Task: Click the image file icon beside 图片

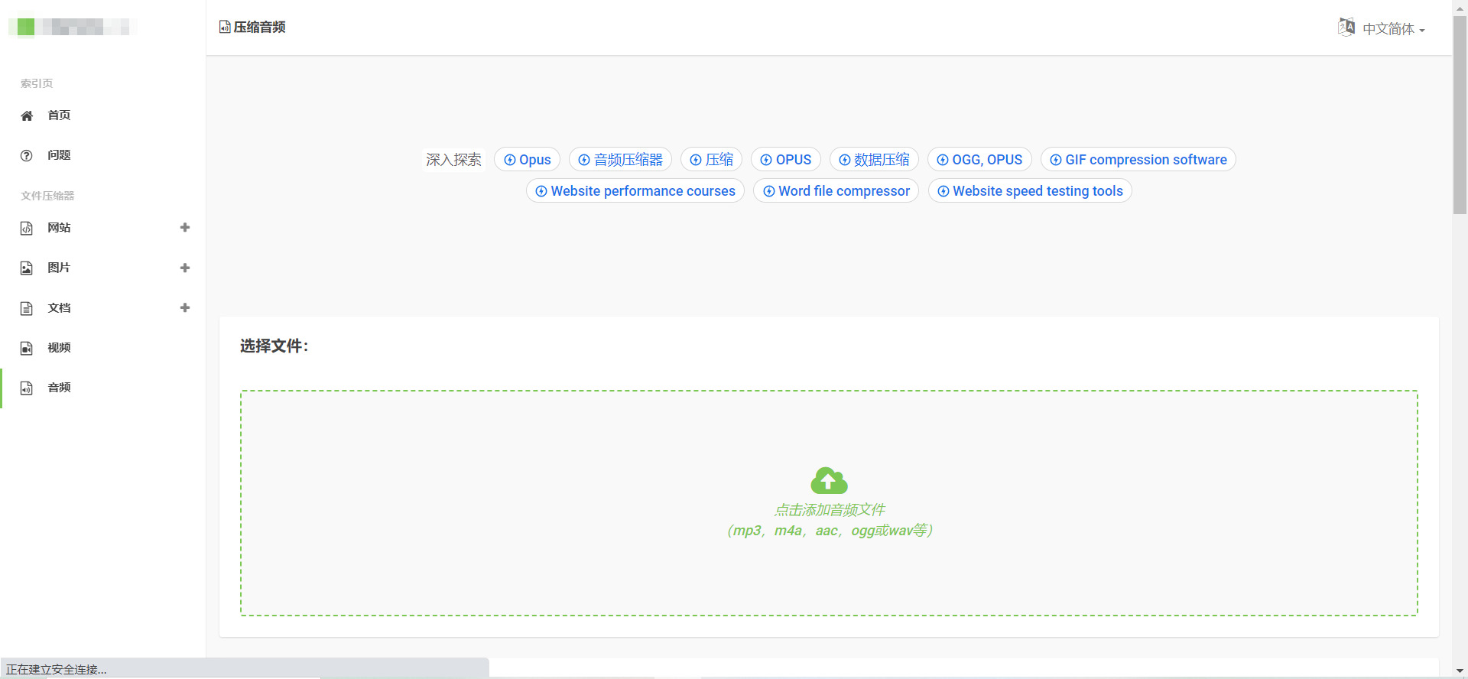Action: point(27,268)
